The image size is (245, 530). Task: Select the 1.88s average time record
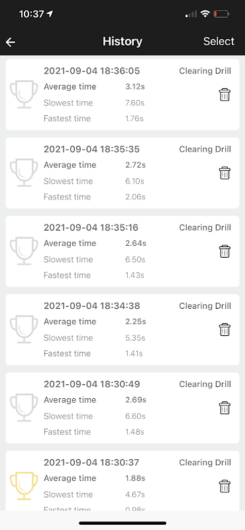[122, 481]
